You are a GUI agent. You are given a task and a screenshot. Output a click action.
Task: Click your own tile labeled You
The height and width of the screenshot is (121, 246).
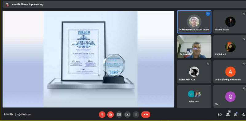230,96
